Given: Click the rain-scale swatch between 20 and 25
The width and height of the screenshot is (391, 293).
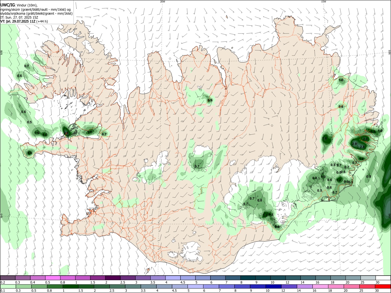Looking at the screenshot, I should (352, 286).
